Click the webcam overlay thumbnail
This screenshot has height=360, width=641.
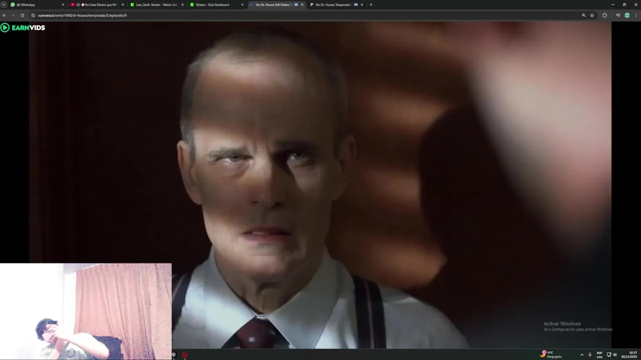[86, 311]
